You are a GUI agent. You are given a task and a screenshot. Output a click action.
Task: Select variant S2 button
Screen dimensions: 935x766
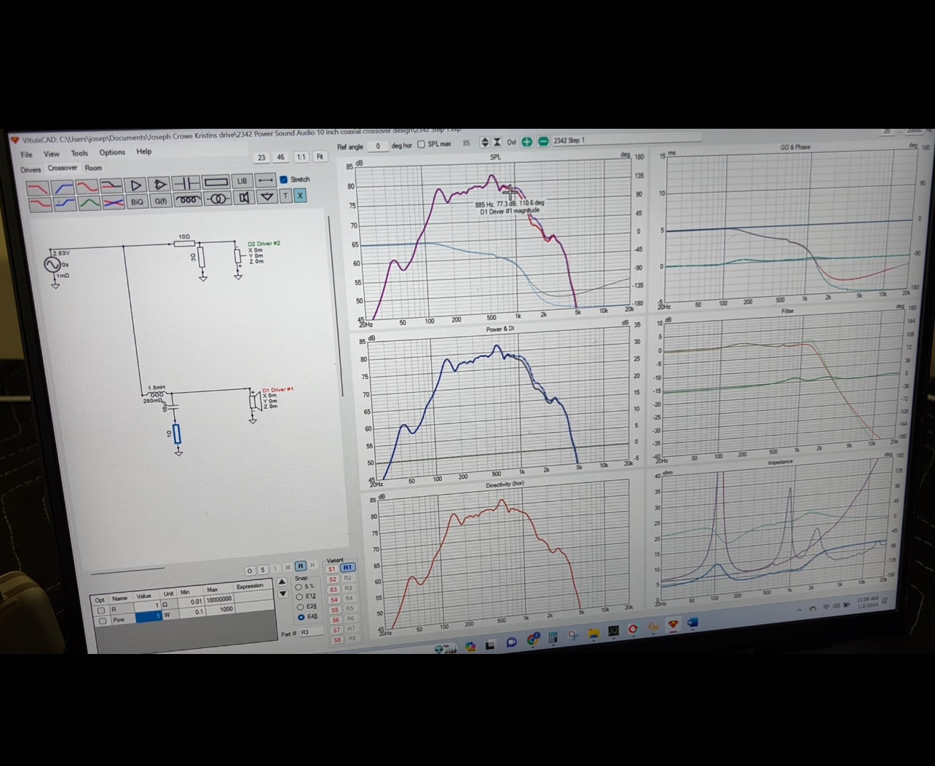[x=333, y=580]
